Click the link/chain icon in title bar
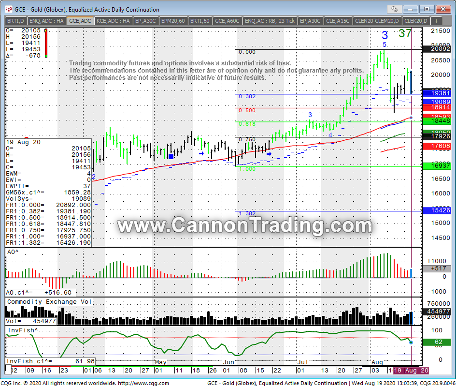Viewport: 456px width, 387px height. [x=395, y=9]
